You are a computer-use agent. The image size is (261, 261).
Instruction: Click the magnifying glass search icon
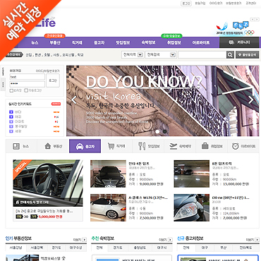[230, 55]
